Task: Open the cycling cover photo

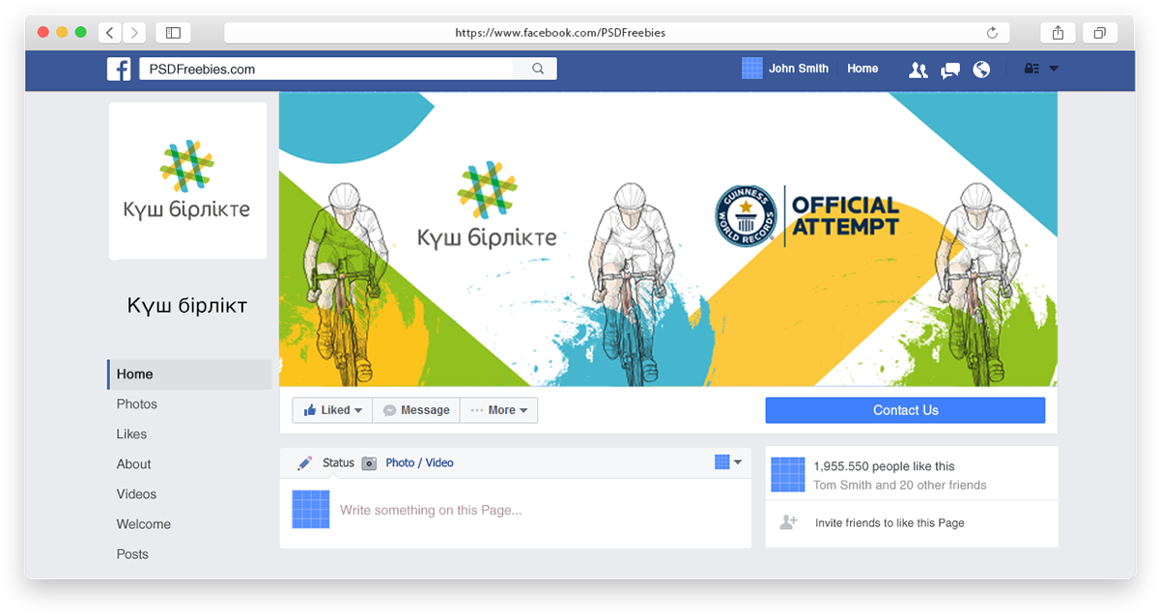Action: (668, 239)
